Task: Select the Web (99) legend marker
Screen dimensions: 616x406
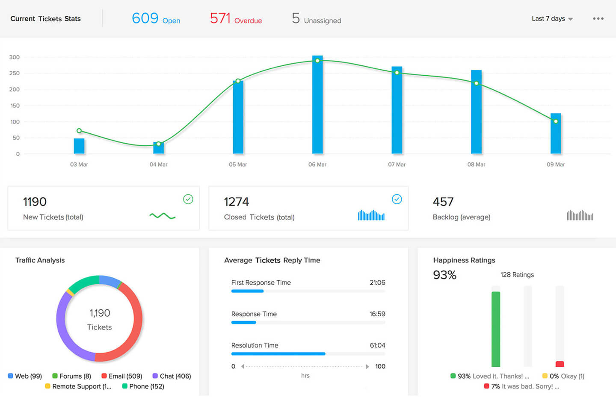Action: [x=11, y=376]
